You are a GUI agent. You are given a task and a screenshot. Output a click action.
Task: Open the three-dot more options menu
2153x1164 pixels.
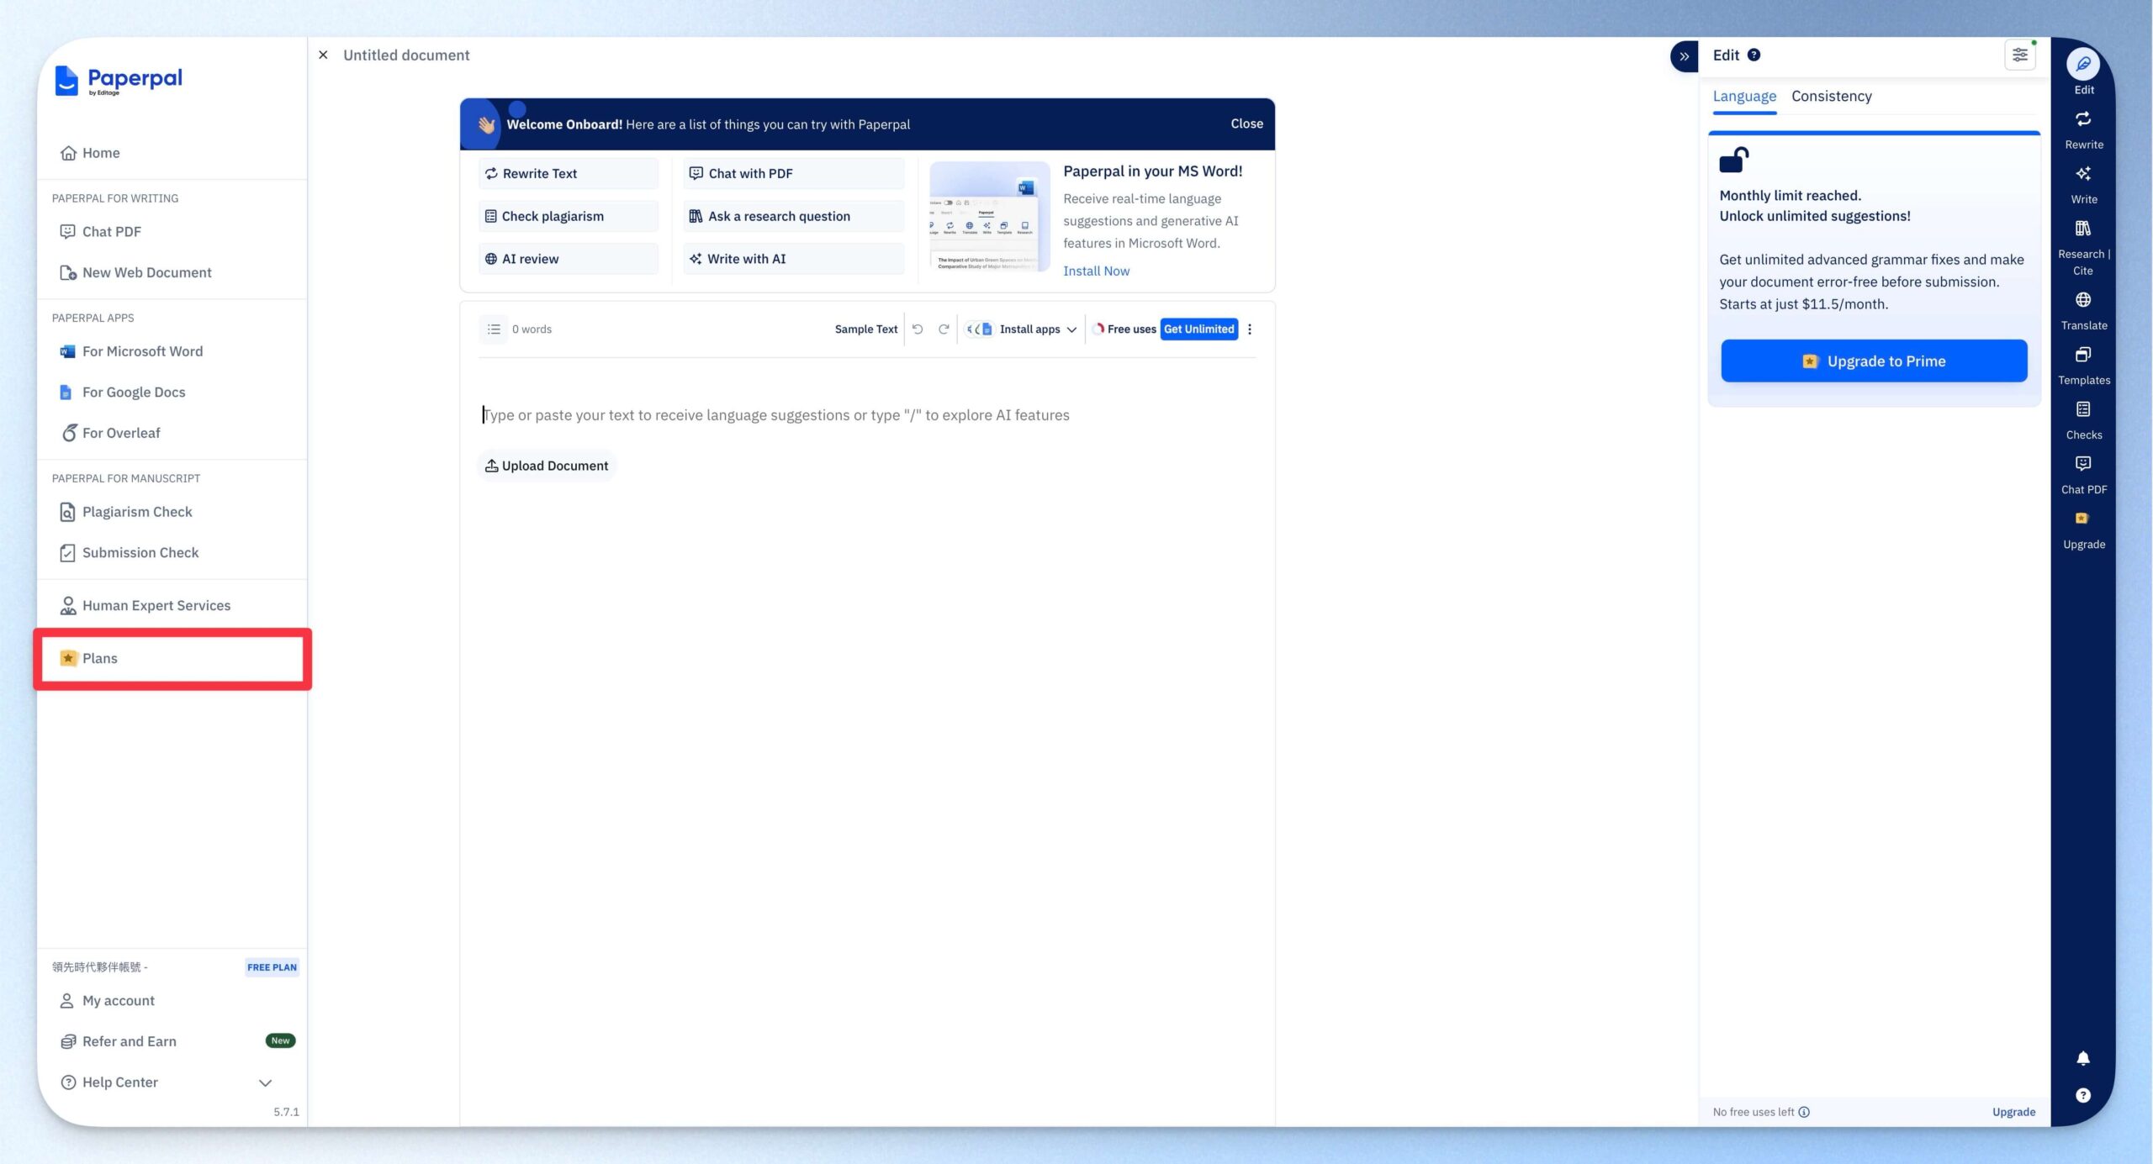pyautogui.click(x=1250, y=329)
